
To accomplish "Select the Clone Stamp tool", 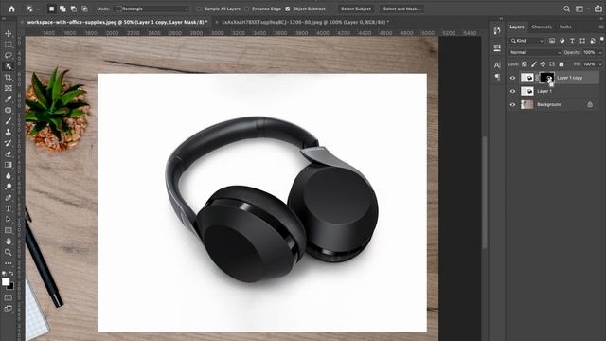I will [9, 132].
